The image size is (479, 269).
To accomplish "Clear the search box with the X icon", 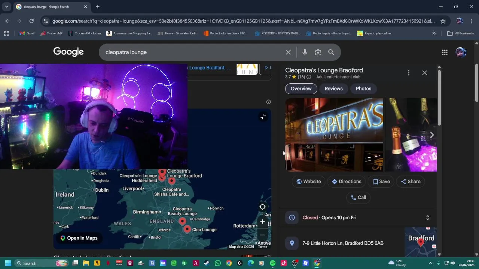I will pyautogui.click(x=288, y=52).
